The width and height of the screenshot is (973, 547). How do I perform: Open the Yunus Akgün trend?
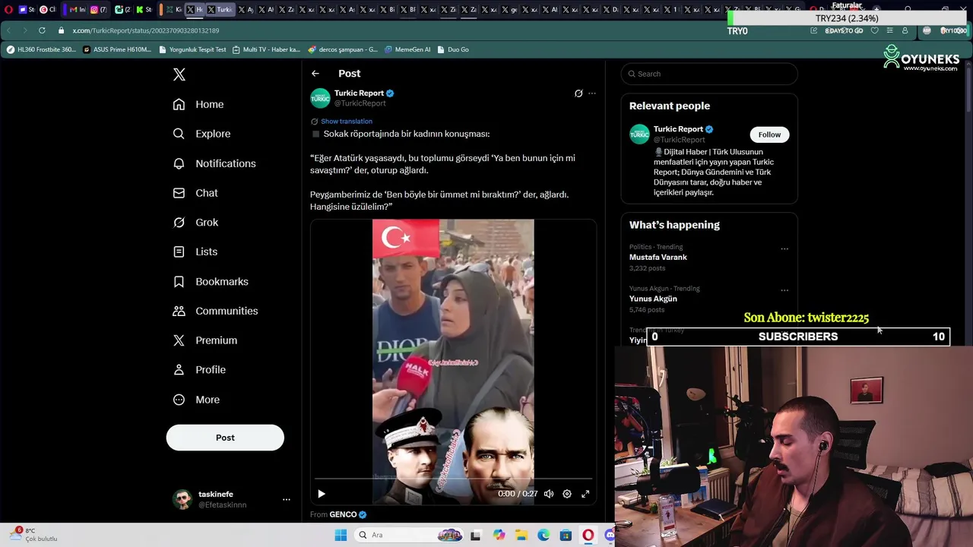(653, 299)
